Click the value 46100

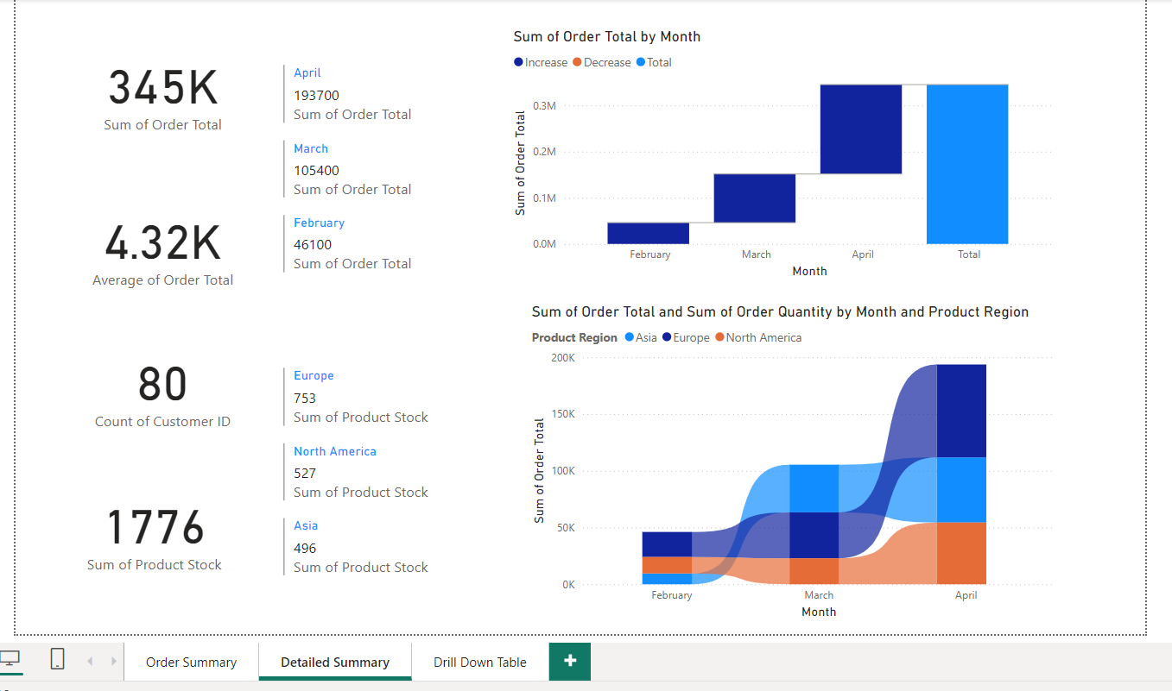click(313, 245)
